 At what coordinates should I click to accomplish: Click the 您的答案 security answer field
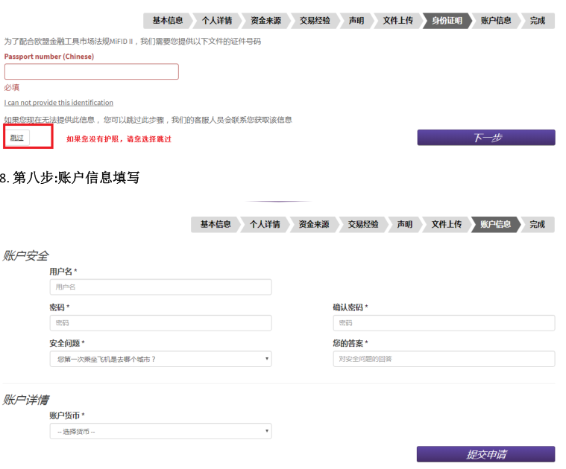(x=444, y=359)
